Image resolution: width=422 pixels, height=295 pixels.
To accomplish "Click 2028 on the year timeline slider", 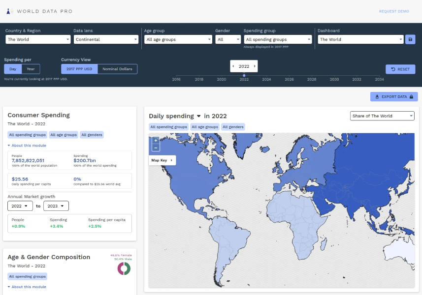I will click(312, 79).
